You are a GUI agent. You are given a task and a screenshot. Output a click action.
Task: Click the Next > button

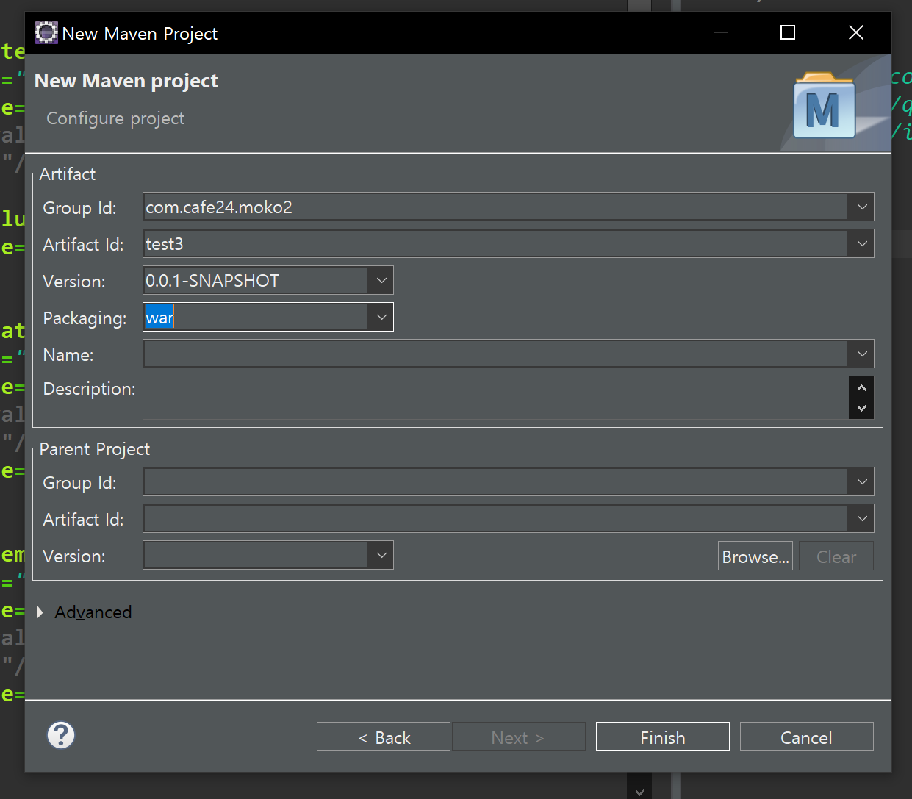coord(518,737)
